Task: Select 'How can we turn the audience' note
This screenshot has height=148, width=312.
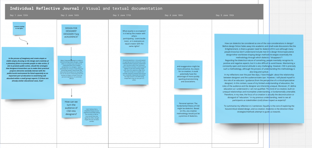Action: click(71, 109)
